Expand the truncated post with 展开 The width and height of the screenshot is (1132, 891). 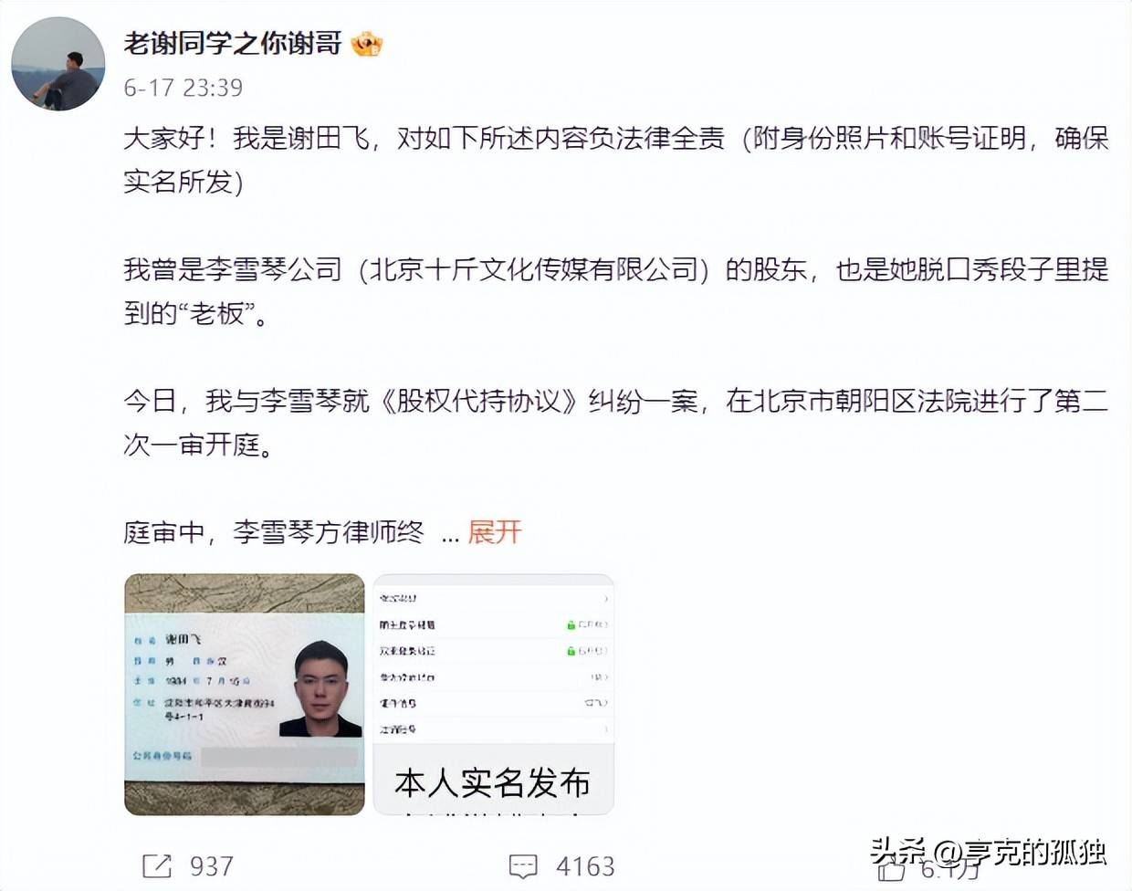tap(494, 531)
